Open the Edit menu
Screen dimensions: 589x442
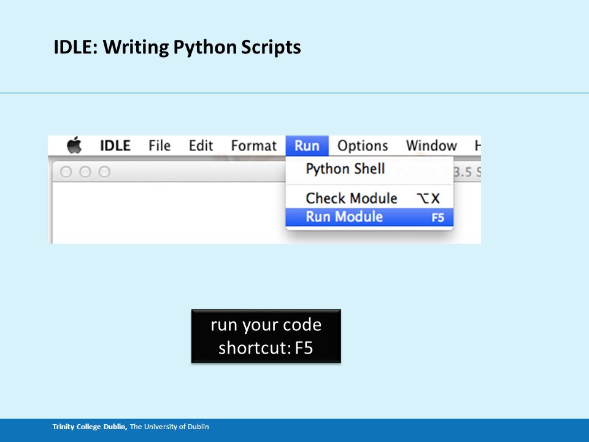coord(201,146)
